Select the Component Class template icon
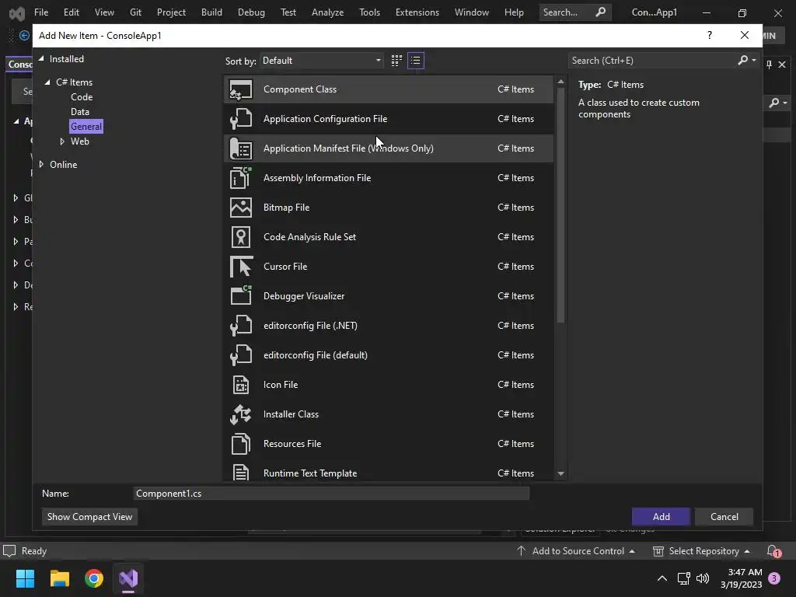 [241, 90]
